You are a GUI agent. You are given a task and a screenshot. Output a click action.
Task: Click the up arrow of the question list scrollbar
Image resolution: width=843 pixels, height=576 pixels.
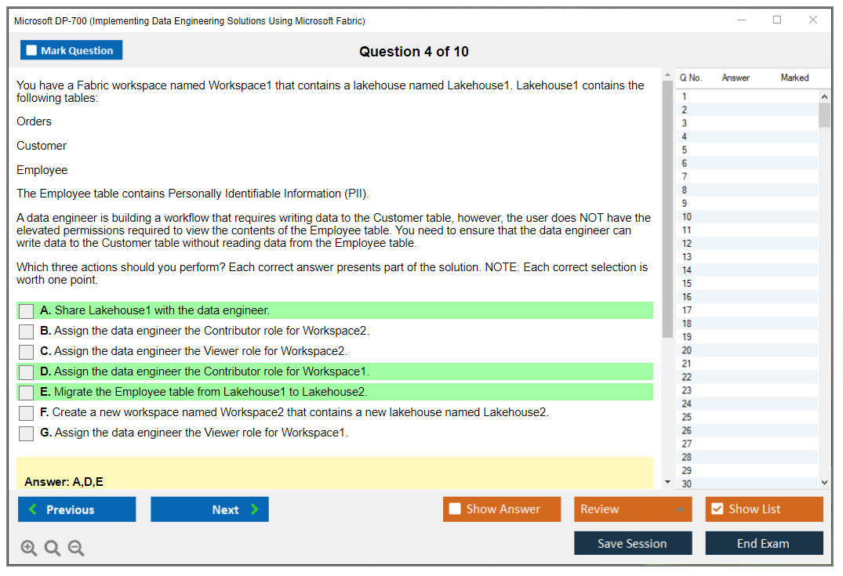click(823, 96)
